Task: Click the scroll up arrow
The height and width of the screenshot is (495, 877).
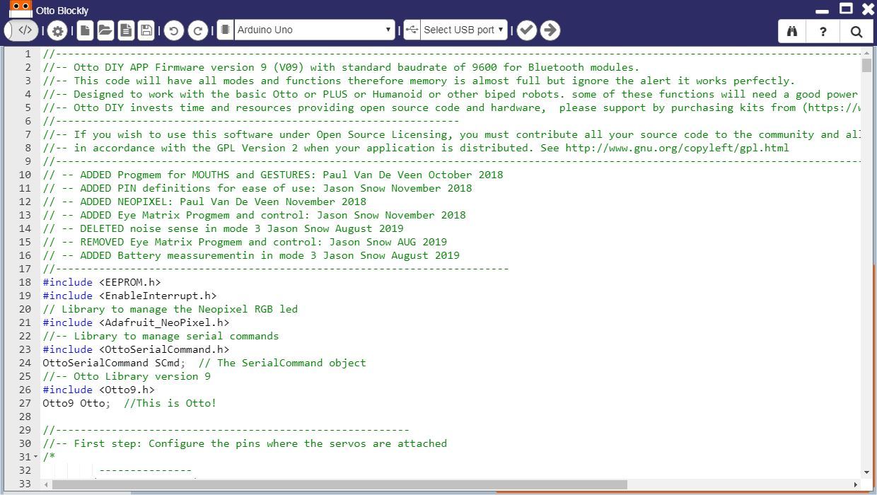Action: (x=866, y=52)
